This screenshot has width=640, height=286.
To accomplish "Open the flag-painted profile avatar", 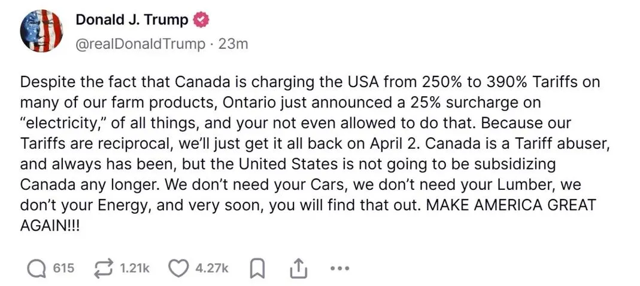I will tap(42, 31).
